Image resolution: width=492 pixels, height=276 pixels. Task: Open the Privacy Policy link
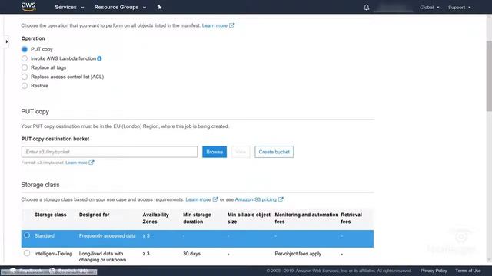click(434, 271)
